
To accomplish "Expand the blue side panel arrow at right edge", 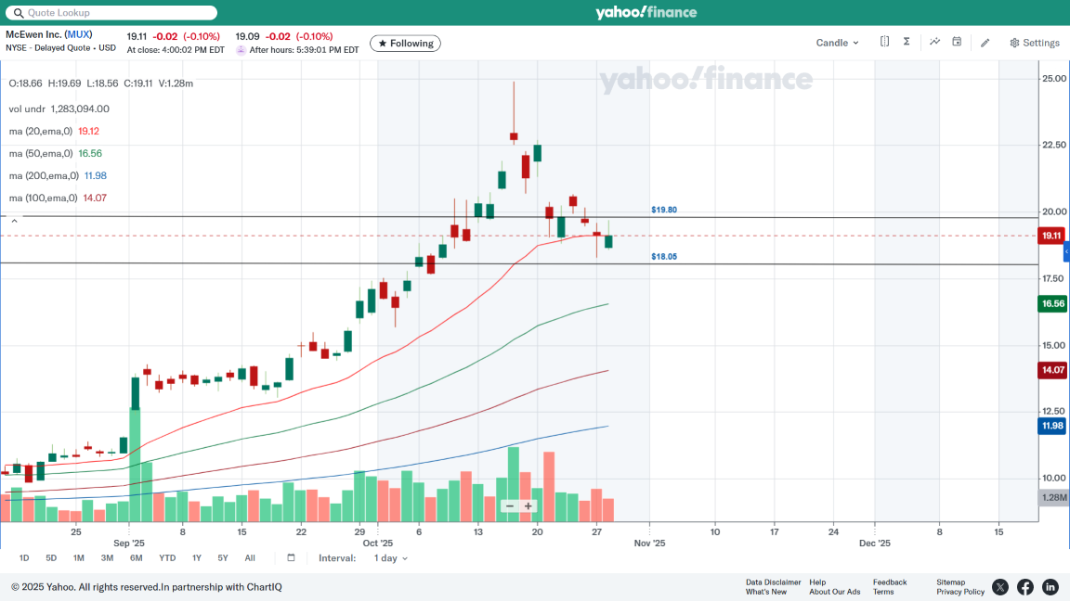I will click(1066, 251).
